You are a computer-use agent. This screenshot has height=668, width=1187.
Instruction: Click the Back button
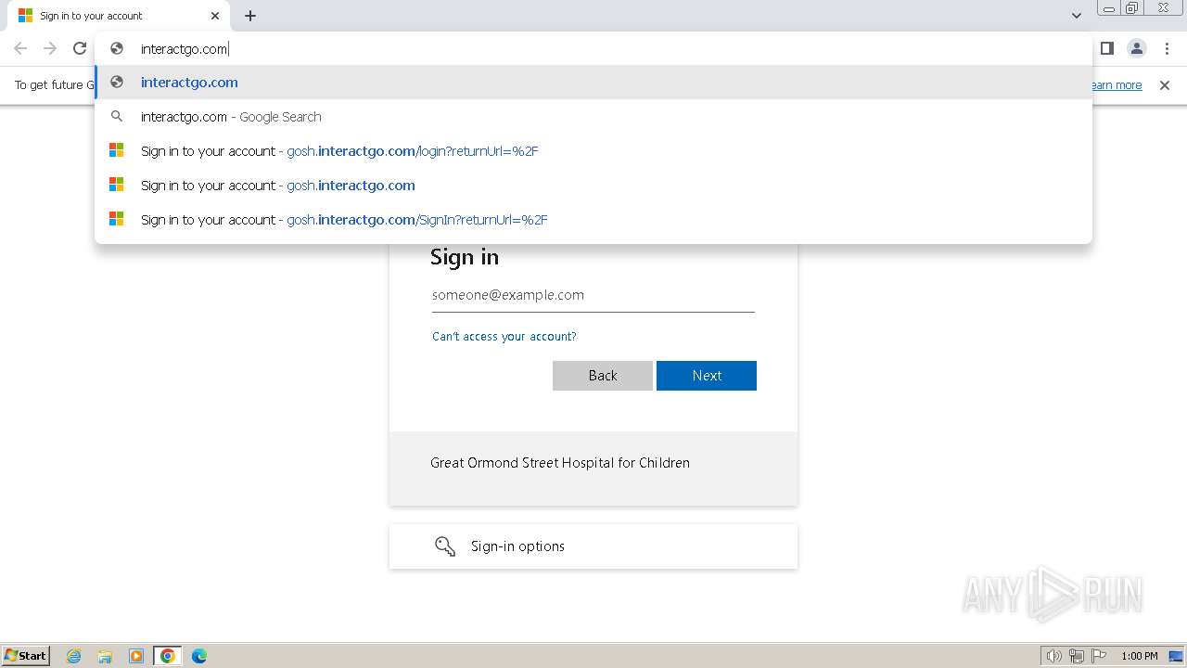[x=603, y=376]
